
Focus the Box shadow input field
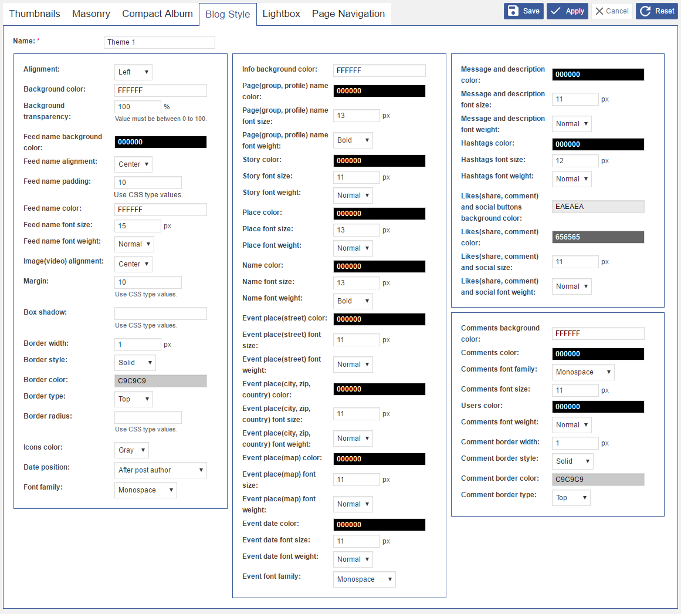tap(161, 313)
